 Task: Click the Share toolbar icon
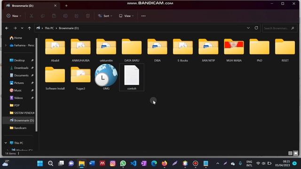pos(77,16)
